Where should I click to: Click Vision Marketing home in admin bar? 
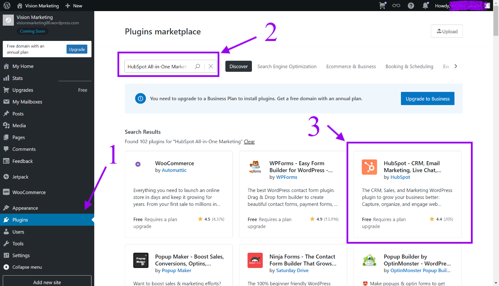pyautogui.click(x=38, y=6)
